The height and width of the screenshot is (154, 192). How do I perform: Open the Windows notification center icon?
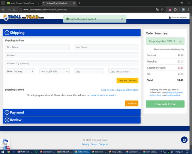pyautogui.click(x=187, y=152)
